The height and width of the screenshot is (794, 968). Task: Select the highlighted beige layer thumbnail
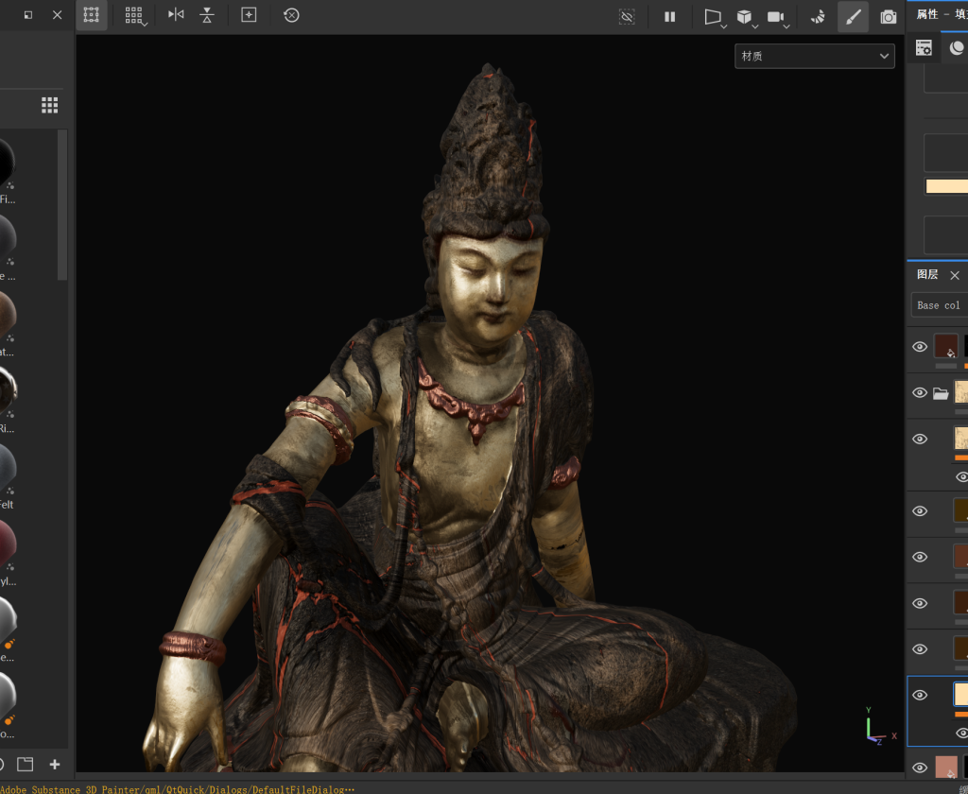961,694
